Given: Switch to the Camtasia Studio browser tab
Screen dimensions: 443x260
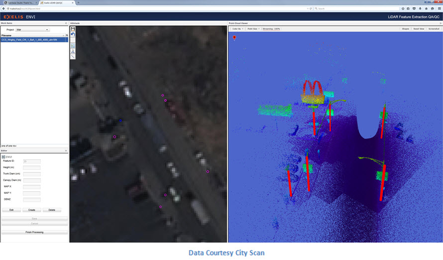Looking at the screenshot, I should (x=20, y=2).
